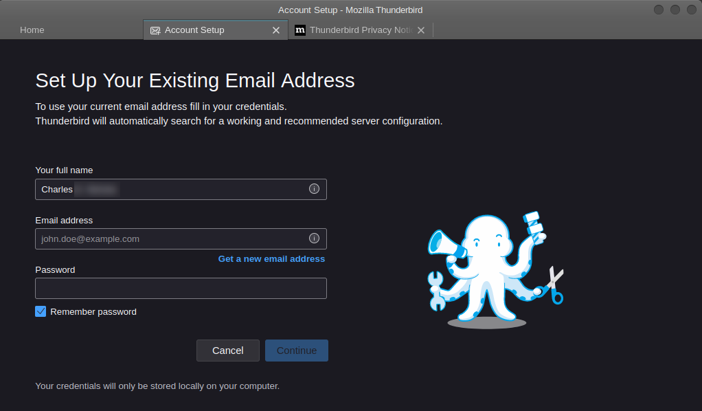Maximize the window with the middle title bar button
This screenshot has height=411, width=702.
675,10
